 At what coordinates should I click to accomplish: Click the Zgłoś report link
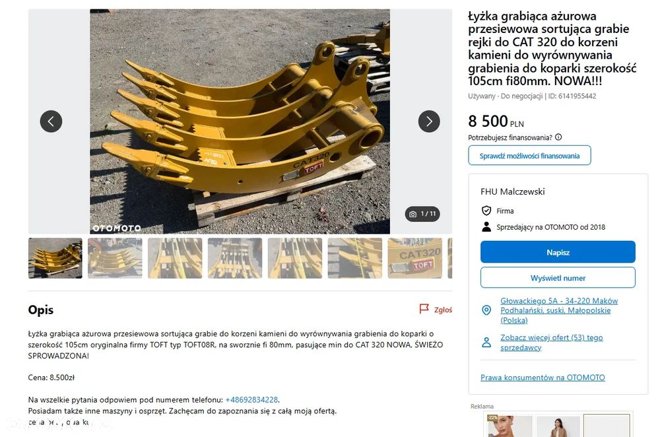click(443, 310)
